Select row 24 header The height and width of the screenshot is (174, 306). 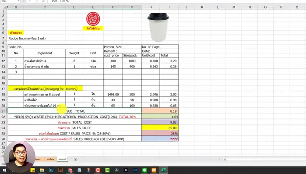pyautogui.click(x=4, y=128)
